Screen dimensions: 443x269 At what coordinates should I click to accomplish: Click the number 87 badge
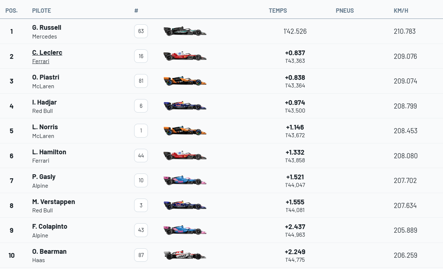coord(141,255)
